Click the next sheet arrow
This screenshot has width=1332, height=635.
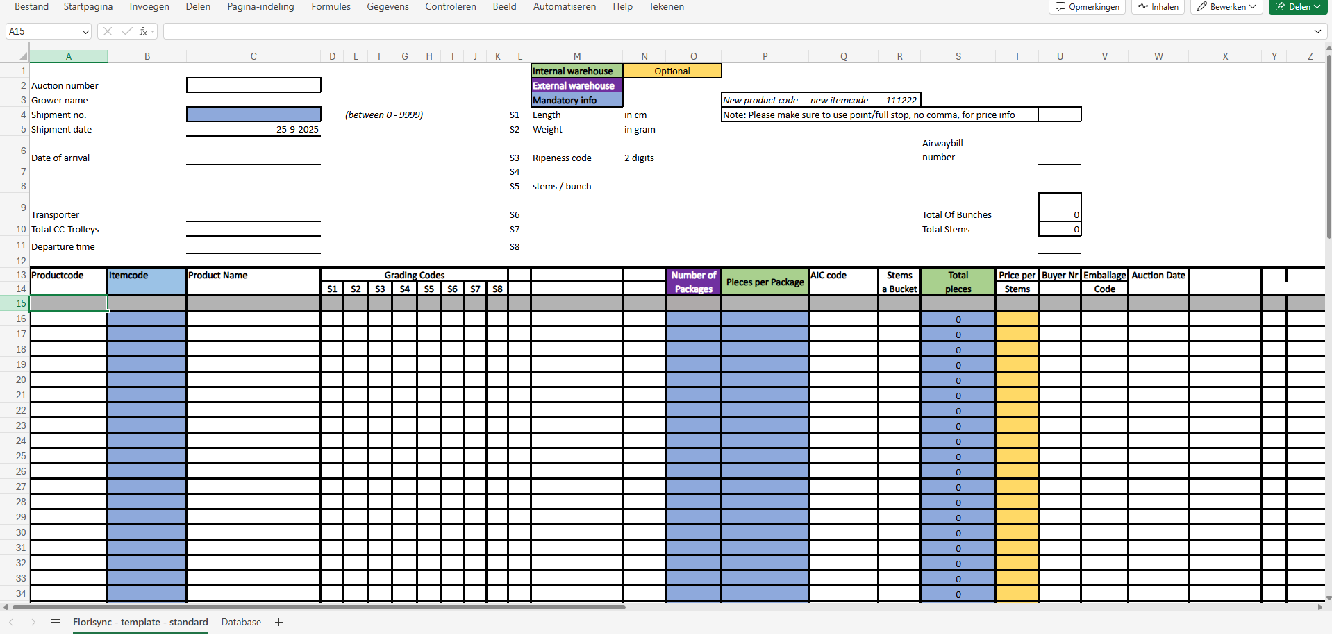click(33, 623)
